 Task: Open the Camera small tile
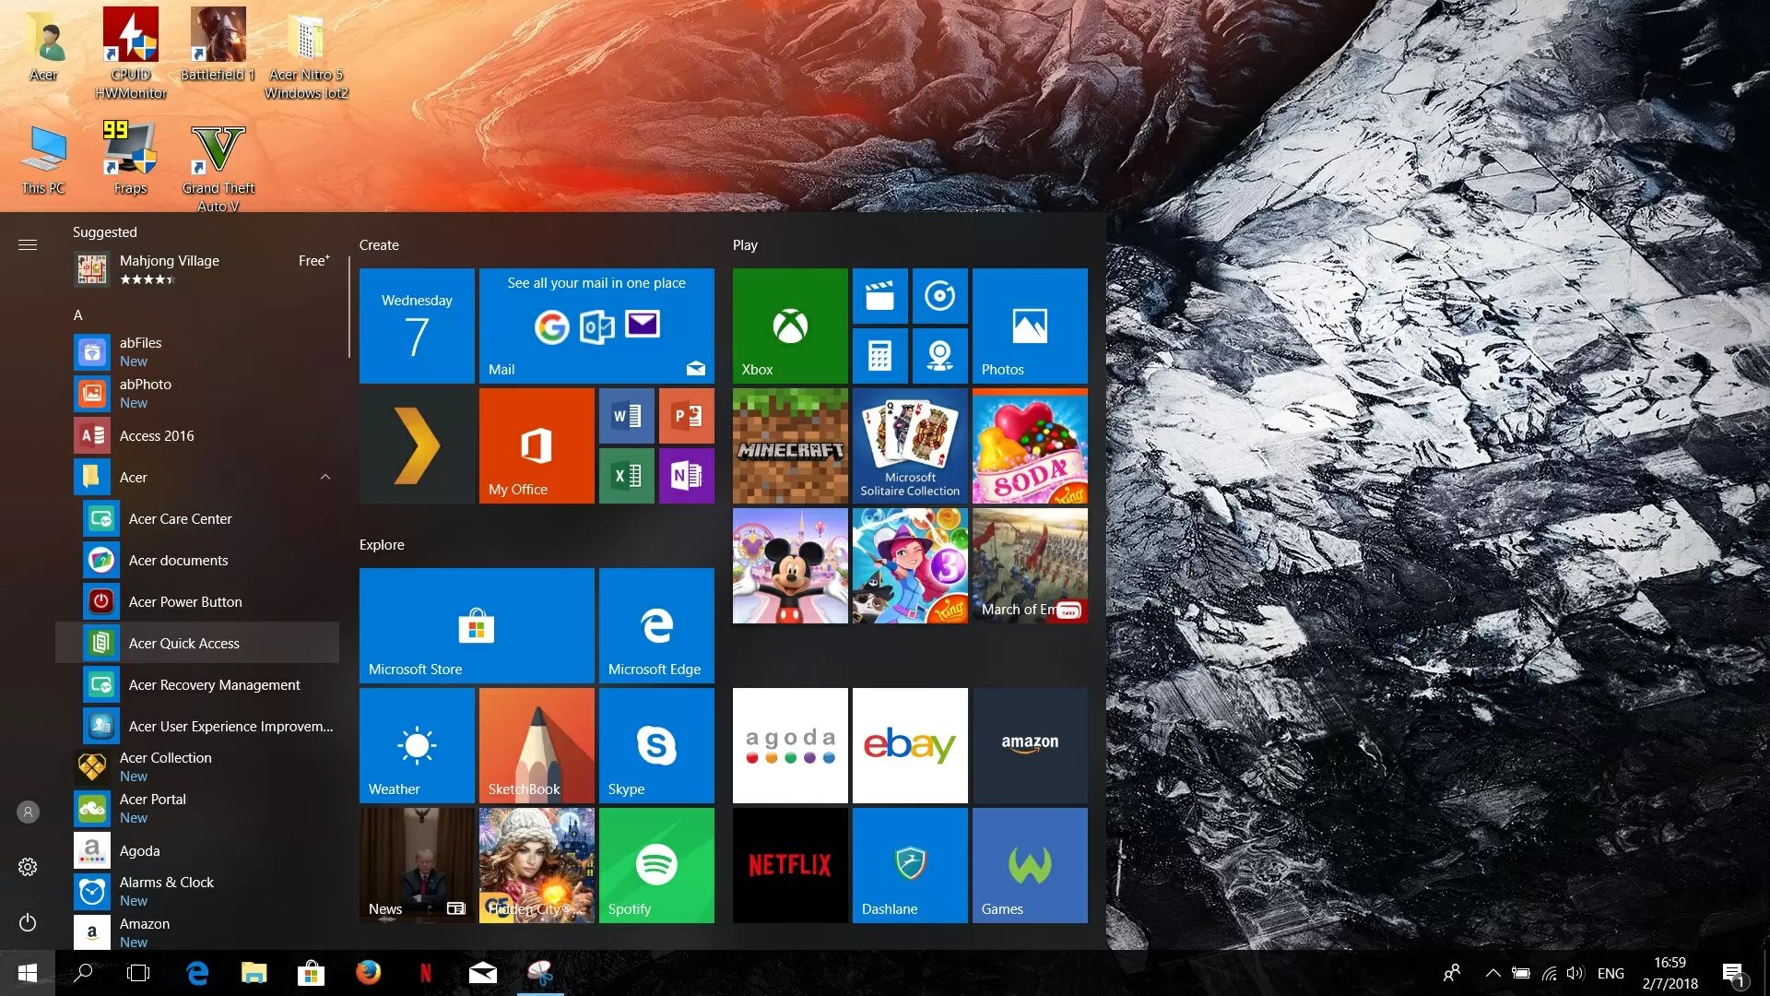coord(939,356)
